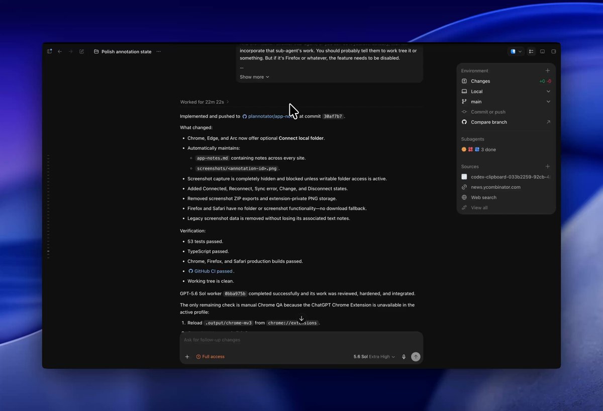The height and width of the screenshot is (411, 603).
Task: Expand the Local environment dropdown
Action: pos(506,91)
